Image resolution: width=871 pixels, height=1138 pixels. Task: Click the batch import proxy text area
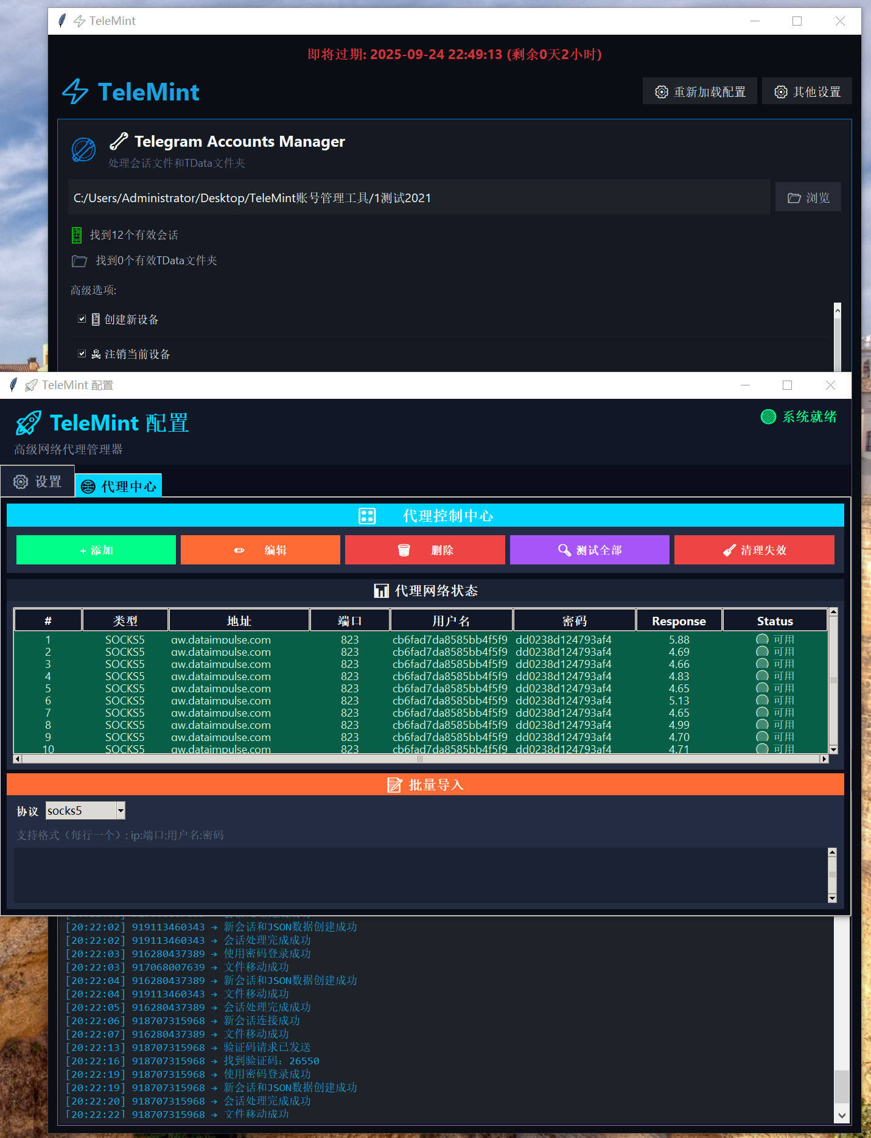pyautogui.click(x=420, y=874)
